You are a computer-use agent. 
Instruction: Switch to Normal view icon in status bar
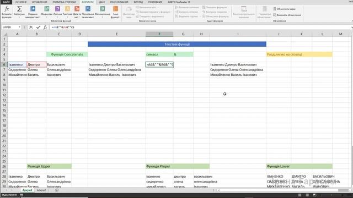(299, 195)
